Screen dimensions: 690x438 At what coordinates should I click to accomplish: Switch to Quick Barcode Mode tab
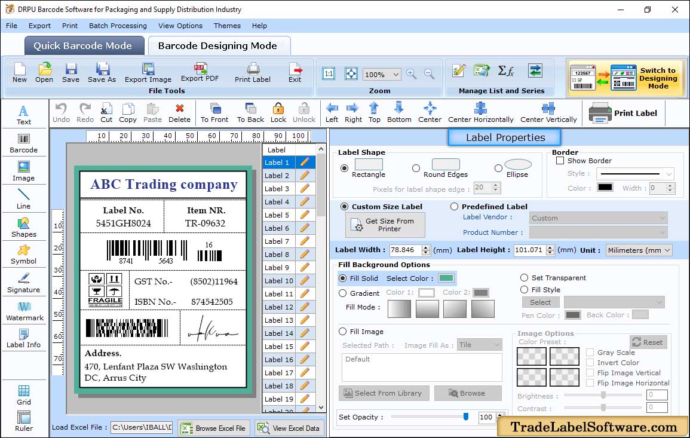pyautogui.click(x=84, y=46)
